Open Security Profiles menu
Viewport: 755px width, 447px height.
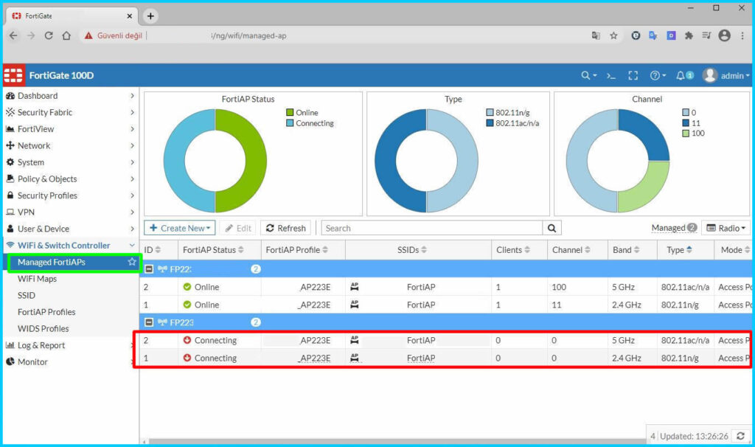point(70,195)
